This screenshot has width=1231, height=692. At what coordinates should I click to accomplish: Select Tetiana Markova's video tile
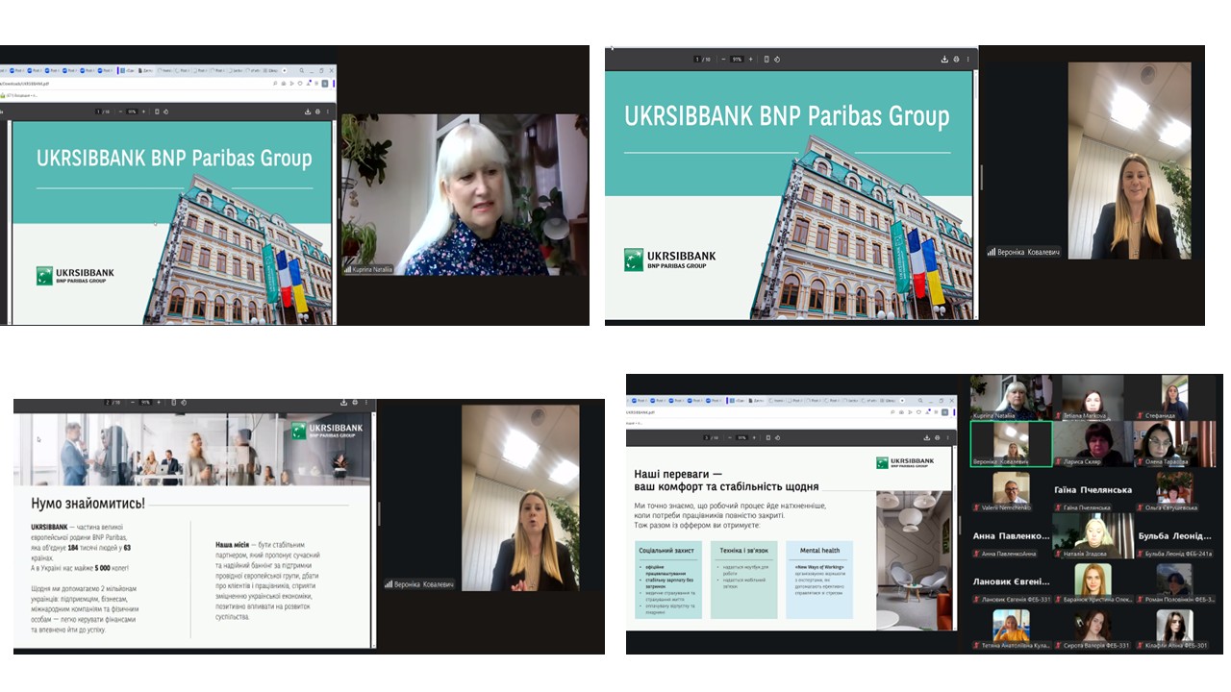pos(1093,398)
